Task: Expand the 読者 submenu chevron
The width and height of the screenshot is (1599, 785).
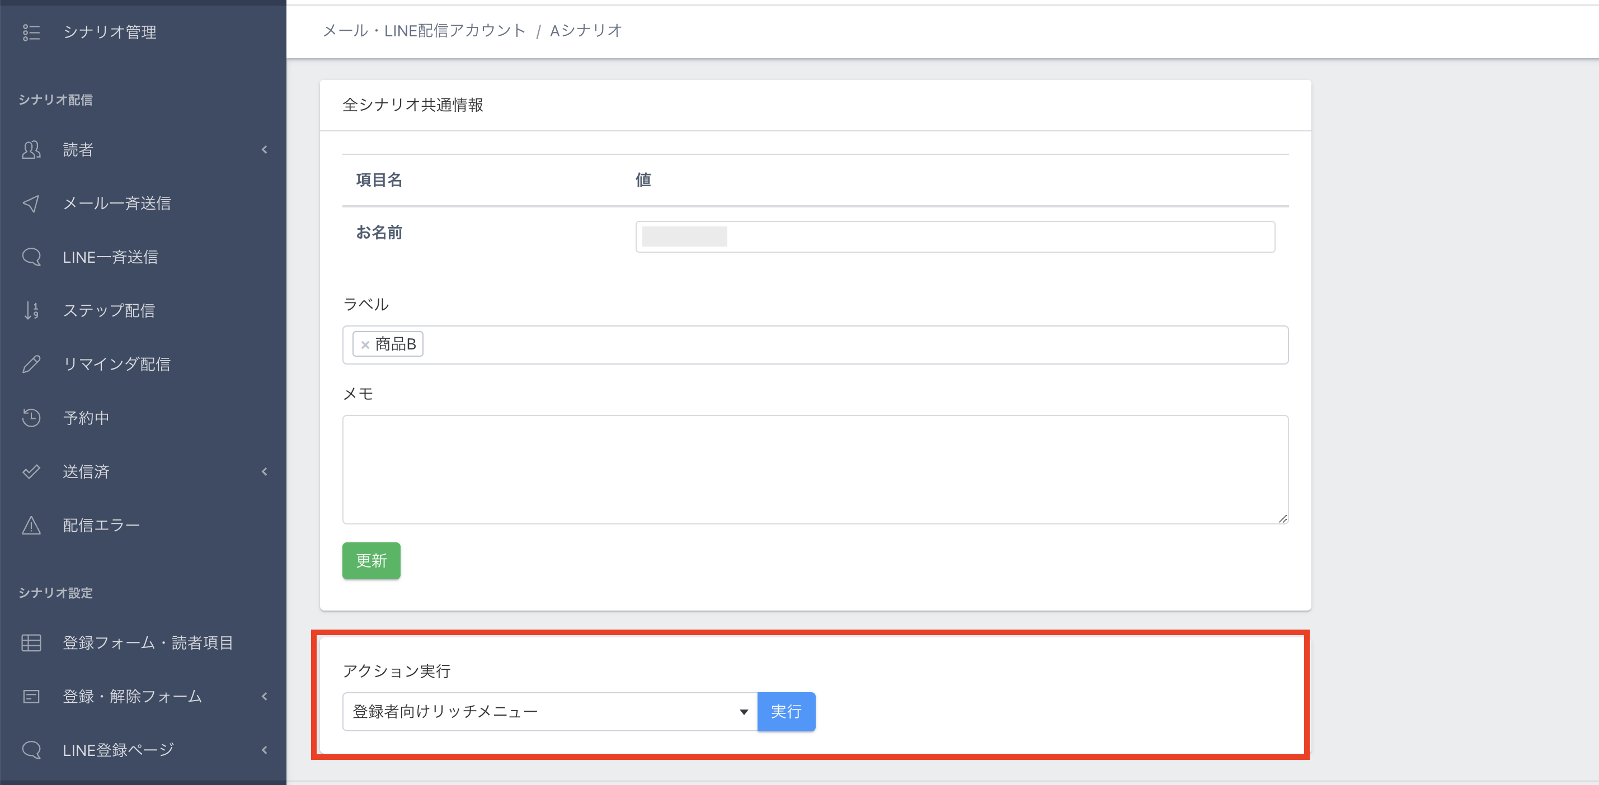Action: pyautogui.click(x=265, y=149)
